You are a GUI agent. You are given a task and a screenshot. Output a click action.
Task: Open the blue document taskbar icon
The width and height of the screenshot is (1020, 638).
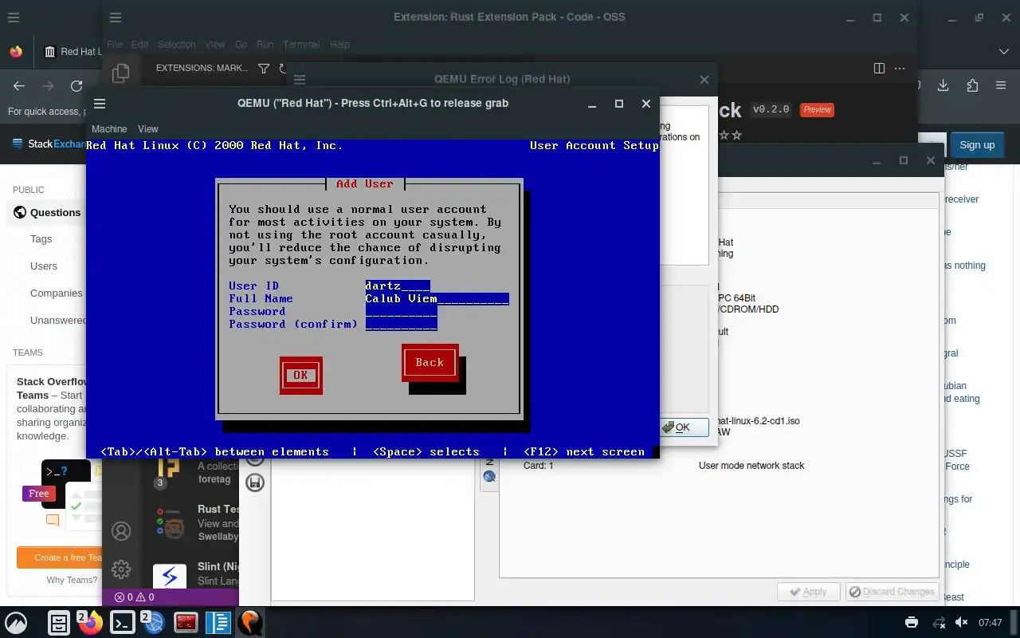(x=218, y=623)
